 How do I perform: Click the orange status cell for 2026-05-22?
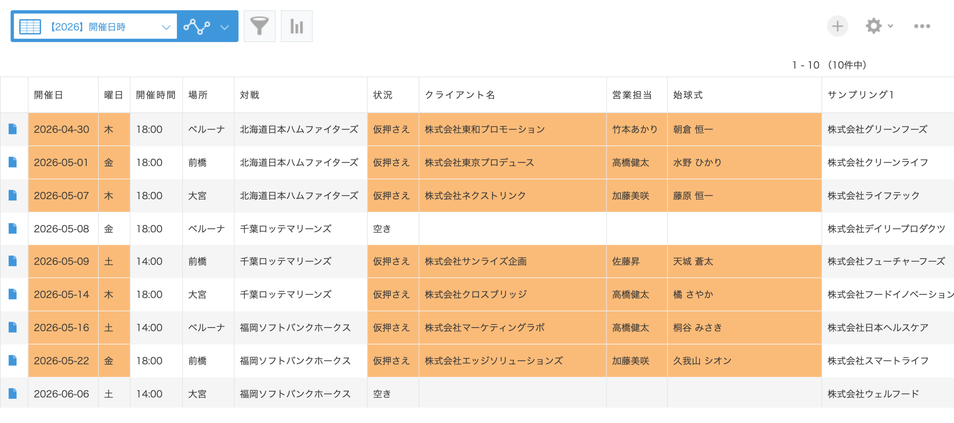coord(391,361)
